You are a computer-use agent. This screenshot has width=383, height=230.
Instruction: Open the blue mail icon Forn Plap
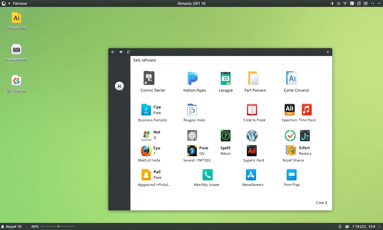click(x=291, y=175)
